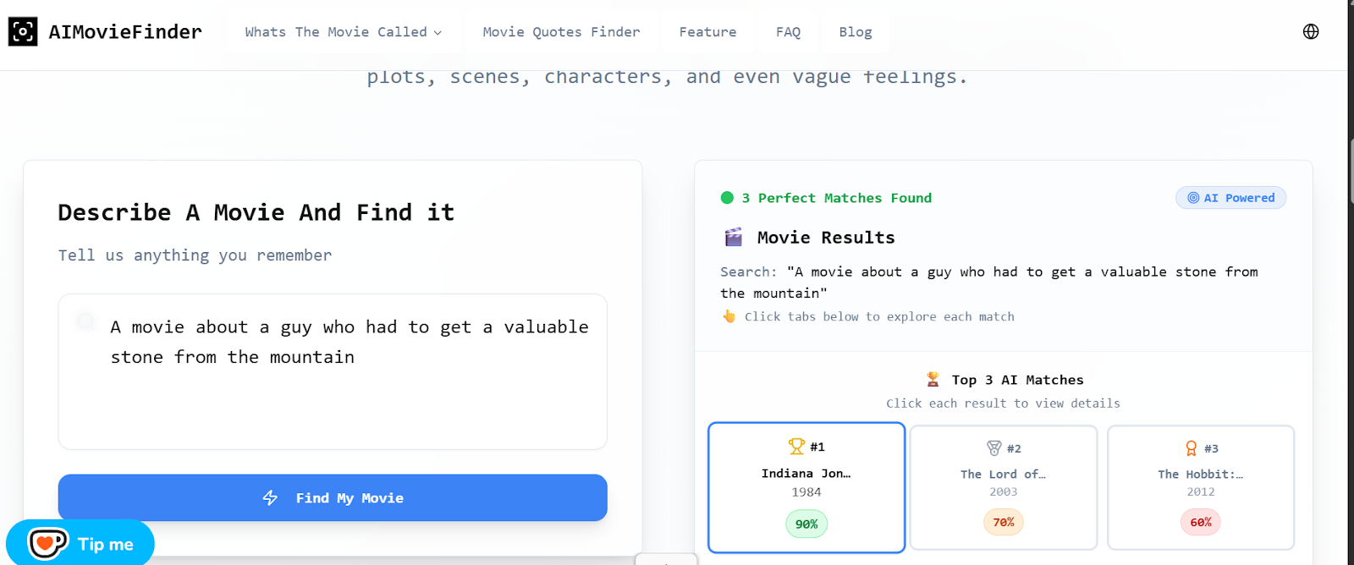Image resolution: width=1354 pixels, height=565 pixels.
Task: Expand the Whats The Movie Called dropdown
Action: tap(343, 32)
